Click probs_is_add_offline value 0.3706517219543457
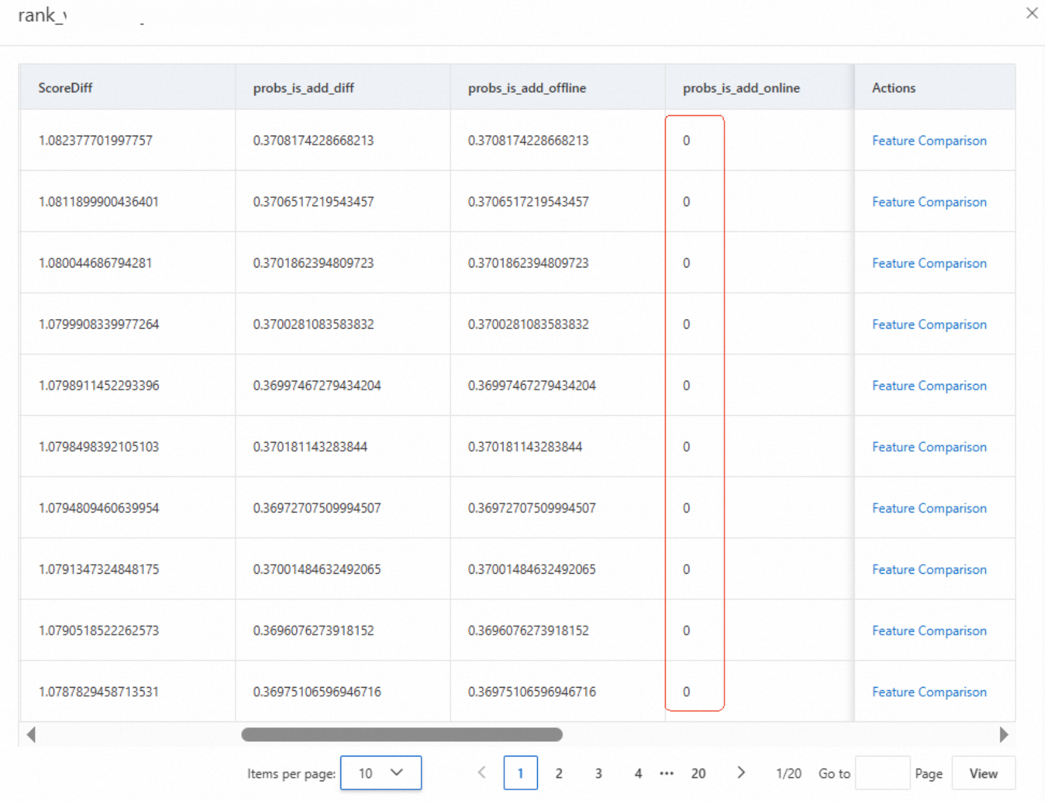1045x801 pixels. [528, 202]
